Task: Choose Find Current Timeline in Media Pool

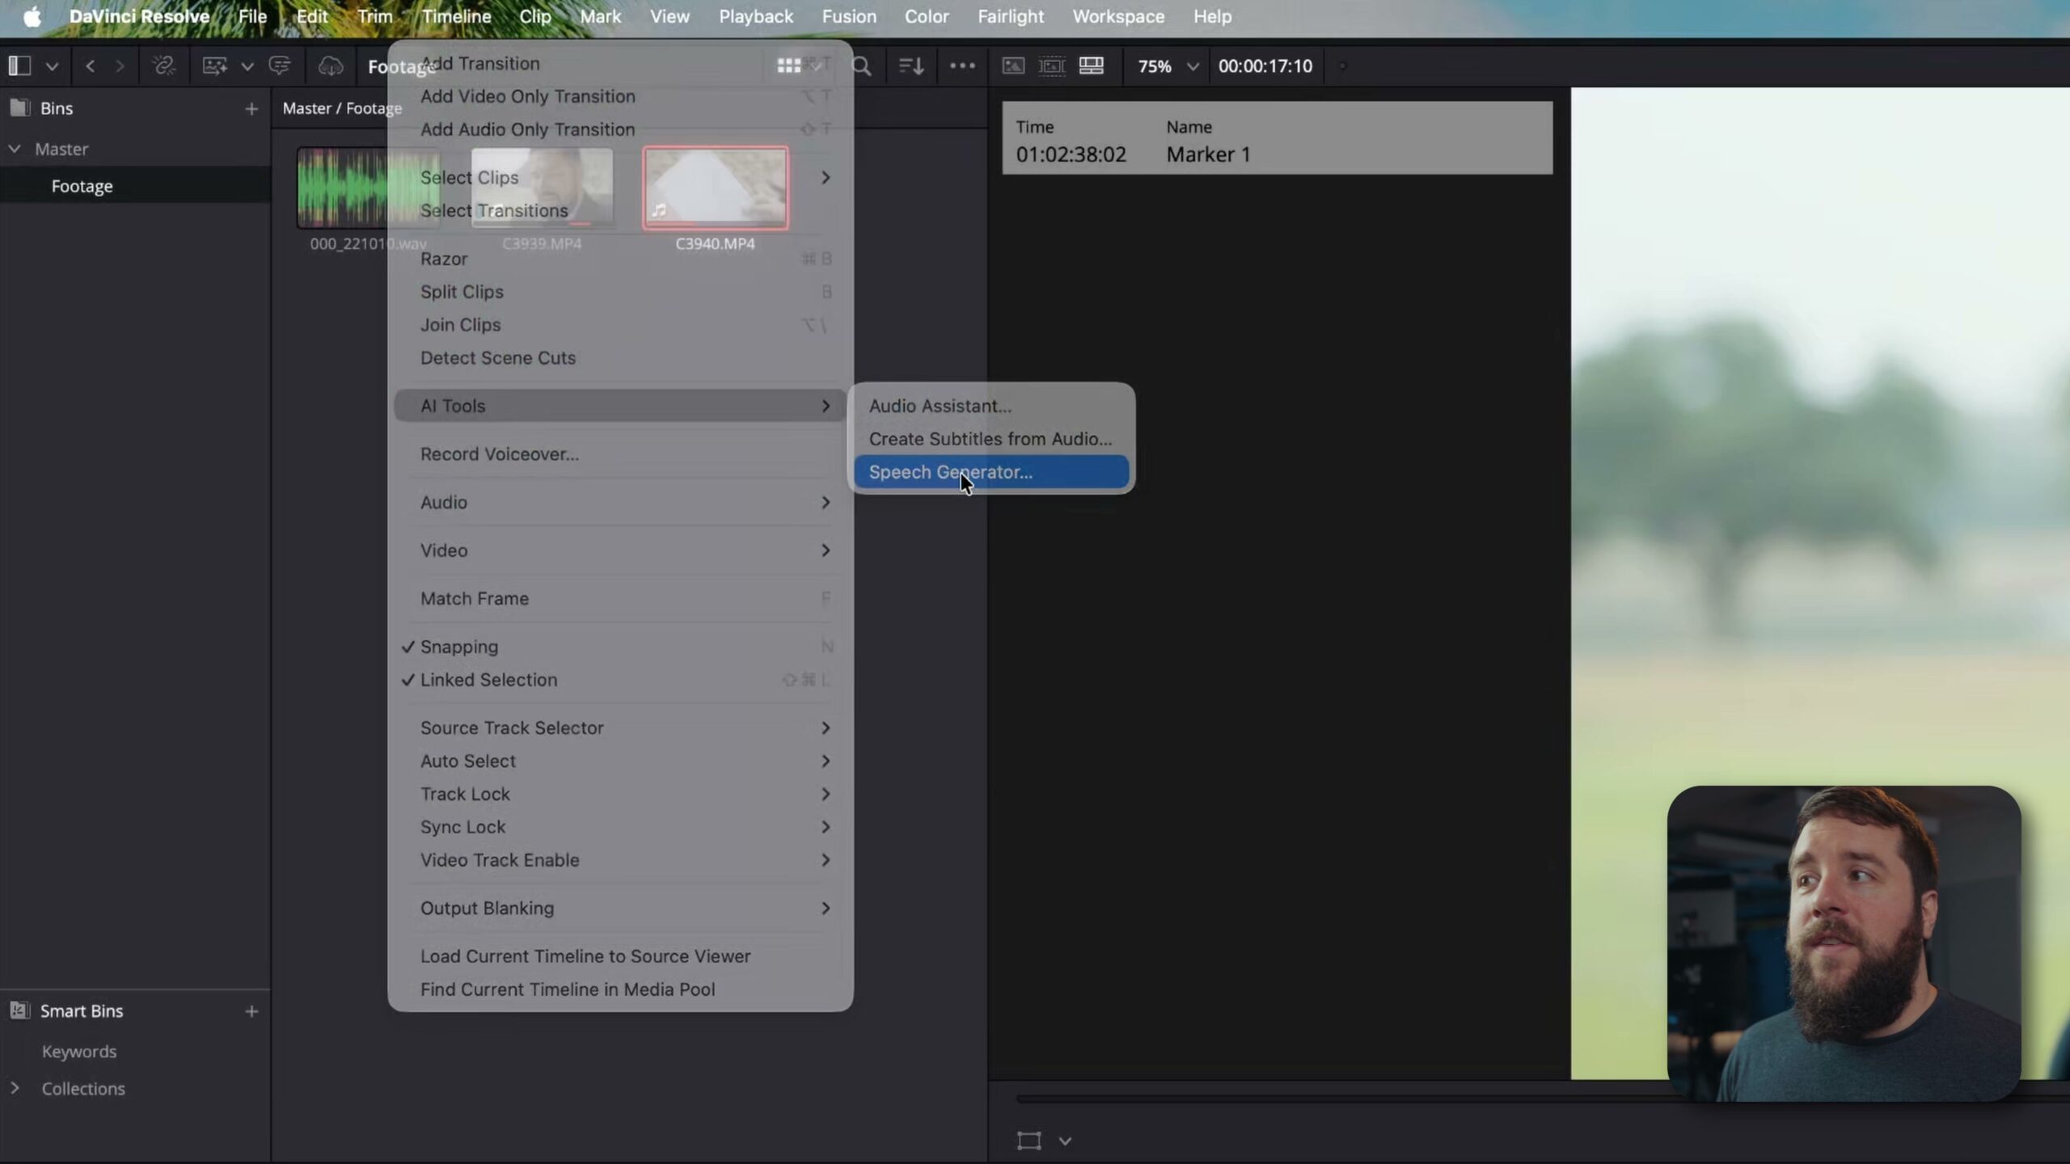Action: [x=620, y=989]
